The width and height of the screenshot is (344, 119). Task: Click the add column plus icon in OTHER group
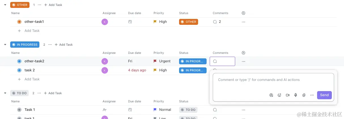[x=243, y=13]
